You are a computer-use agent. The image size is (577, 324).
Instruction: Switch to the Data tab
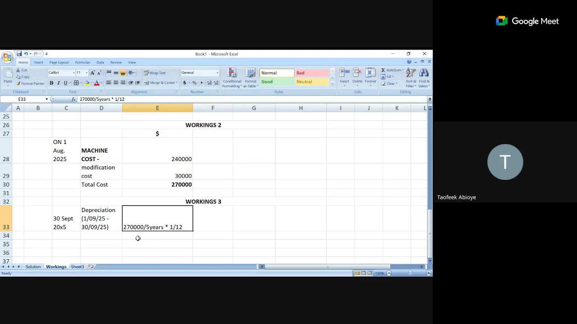(x=100, y=63)
